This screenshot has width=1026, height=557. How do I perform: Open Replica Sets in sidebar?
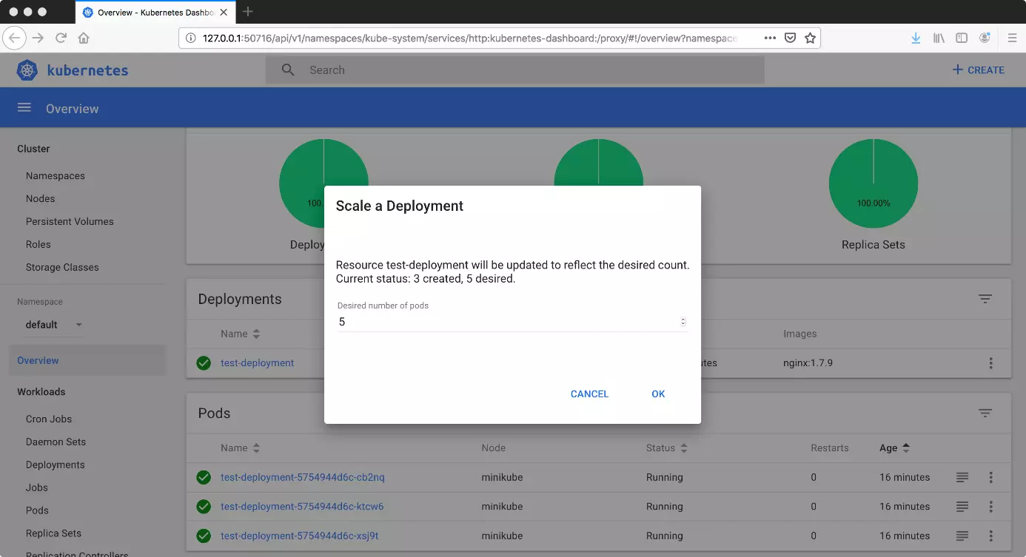click(53, 533)
